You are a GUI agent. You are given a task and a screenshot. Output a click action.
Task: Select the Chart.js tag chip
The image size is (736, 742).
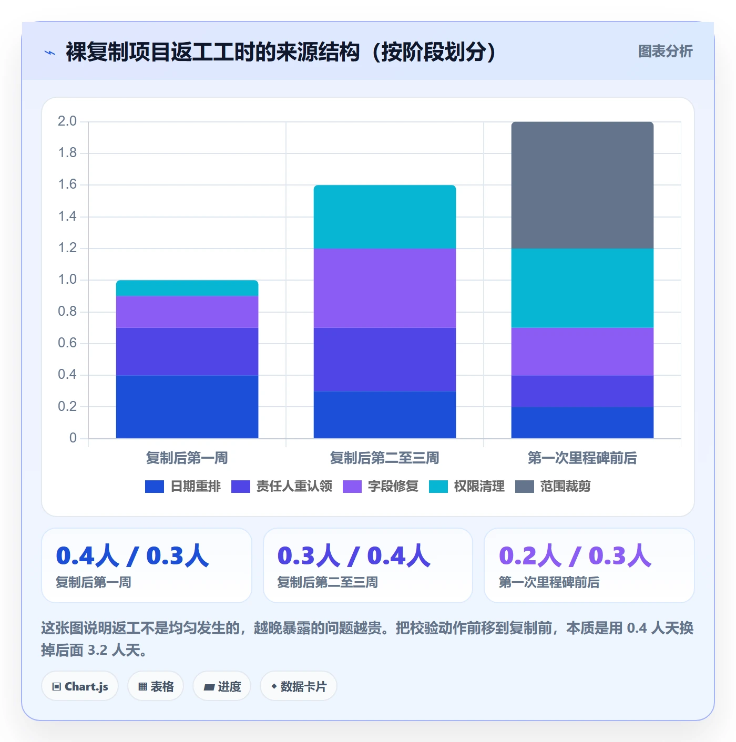tap(80, 686)
